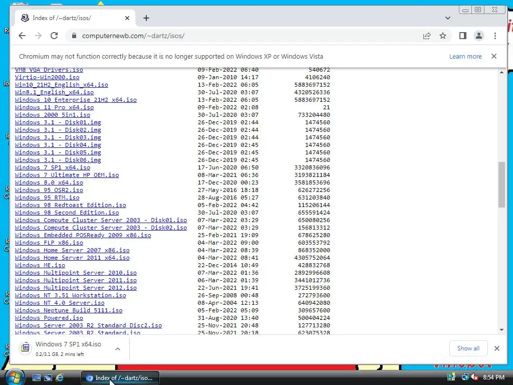Screen dimensions: 513x385
Task: Open the profile avatar menu
Action: click(x=478, y=36)
